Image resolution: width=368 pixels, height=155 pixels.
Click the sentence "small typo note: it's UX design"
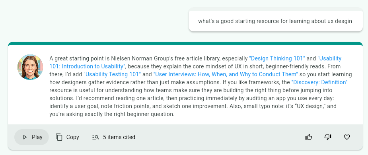click(284, 106)
